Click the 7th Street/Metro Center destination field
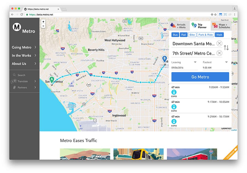The width and height of the screenshot is (247, 173). [193, 53]
